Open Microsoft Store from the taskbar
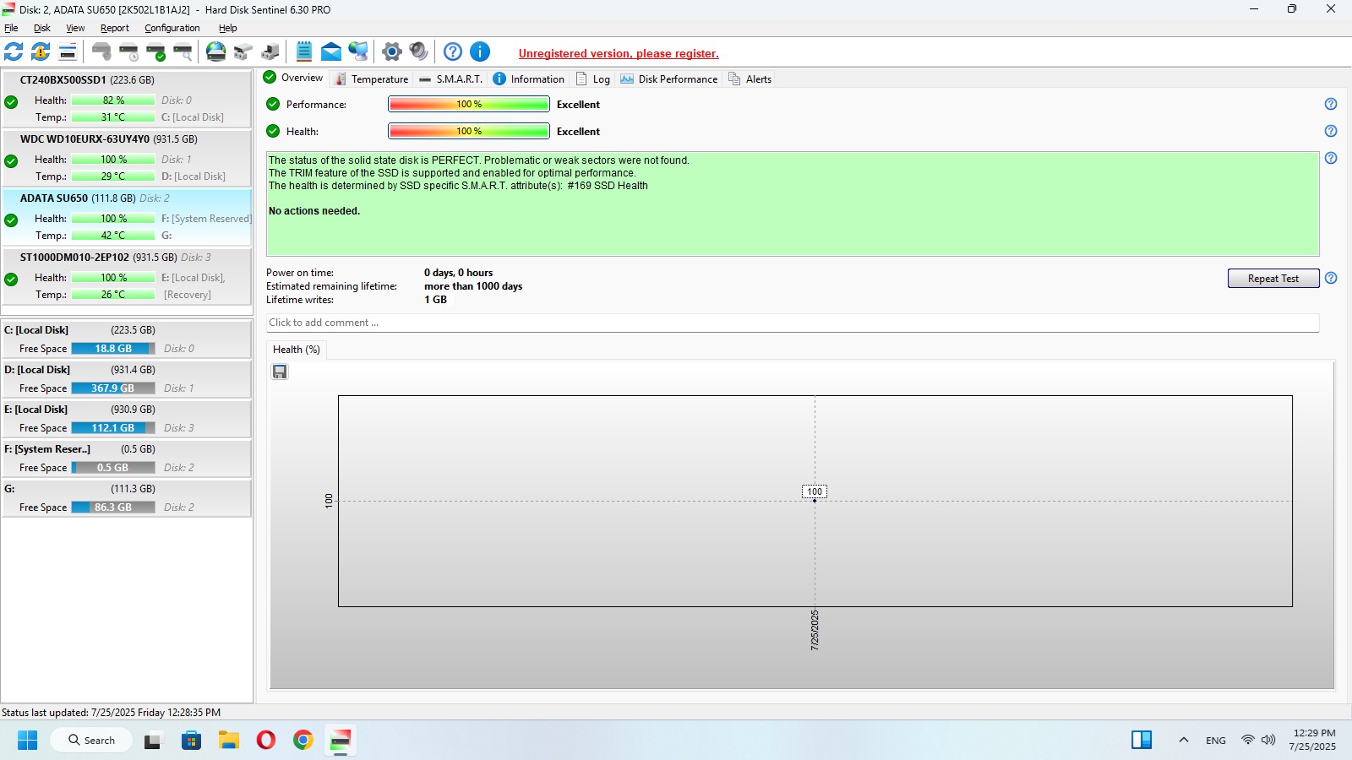Image resolution: width=1352 pixels, height=760 pixels. point(192,741)
